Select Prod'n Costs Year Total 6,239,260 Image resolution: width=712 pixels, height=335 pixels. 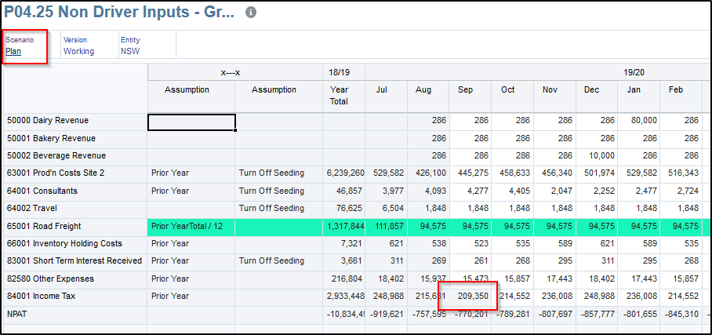tap(343, 173)
